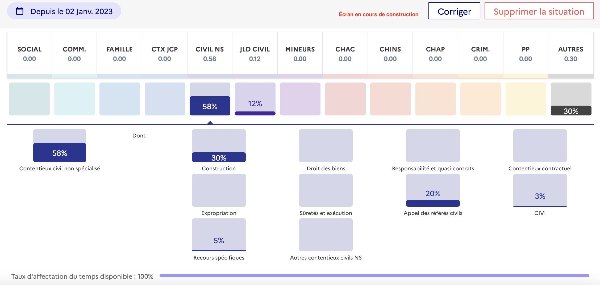Click the Corriger button

454,11
